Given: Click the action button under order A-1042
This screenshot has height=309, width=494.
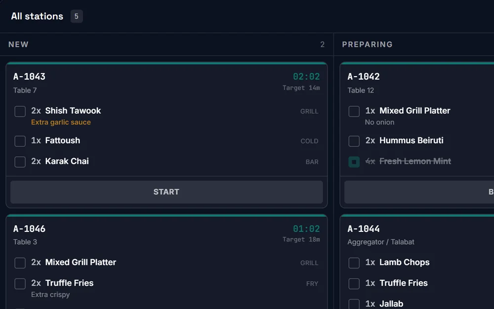Looking at the screenshot, I should [419, 192].
